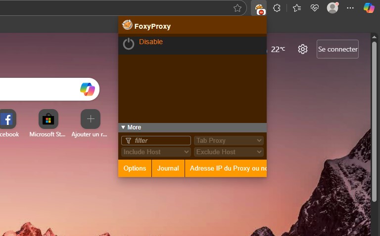Image resolution: width=380 pixels, height=236 pixels.
Task: Click Copilot icon in search box
Action: click(88, 89)
